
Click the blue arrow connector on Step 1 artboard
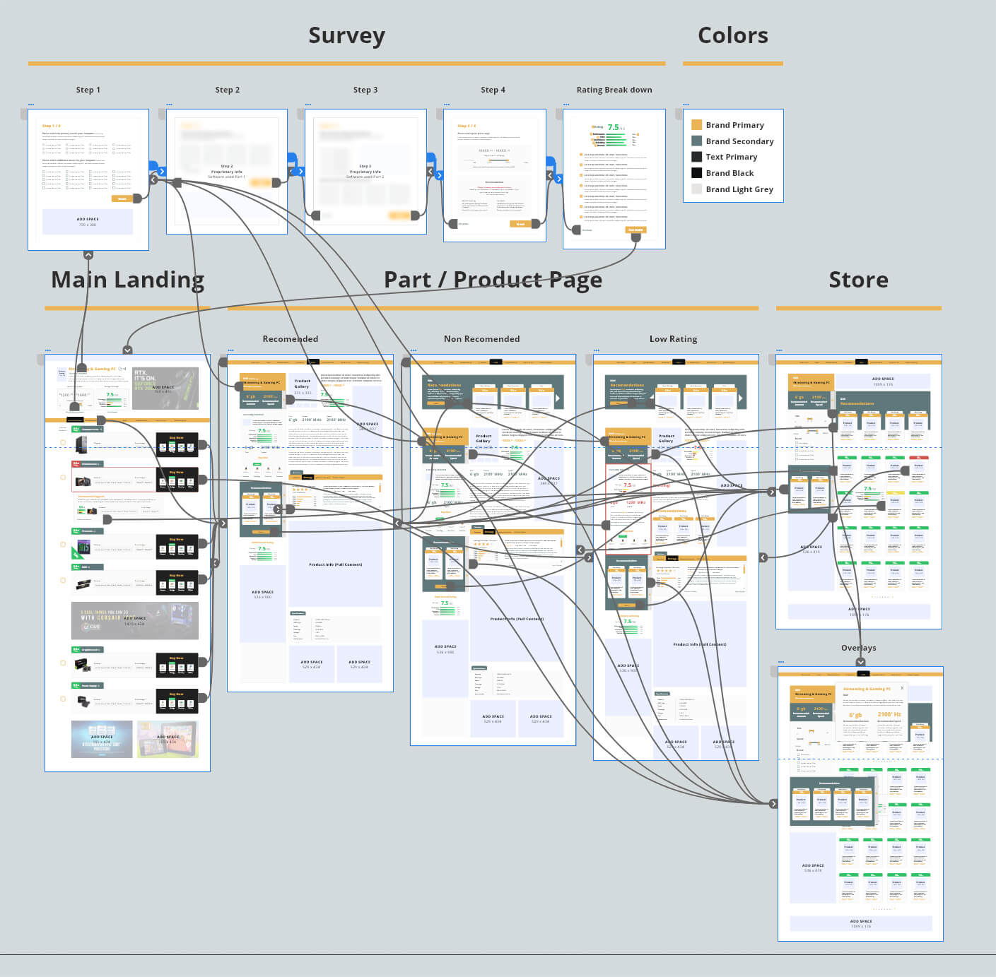[162, 171]
